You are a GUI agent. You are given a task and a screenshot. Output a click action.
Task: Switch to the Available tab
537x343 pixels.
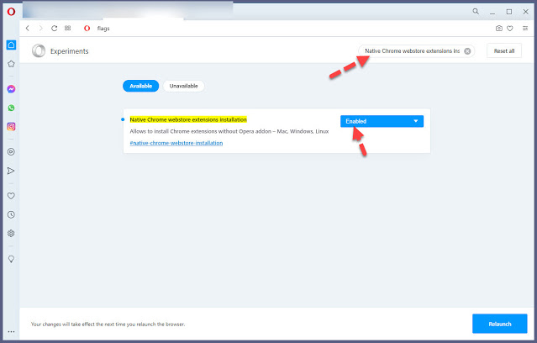tap(140, 86)
